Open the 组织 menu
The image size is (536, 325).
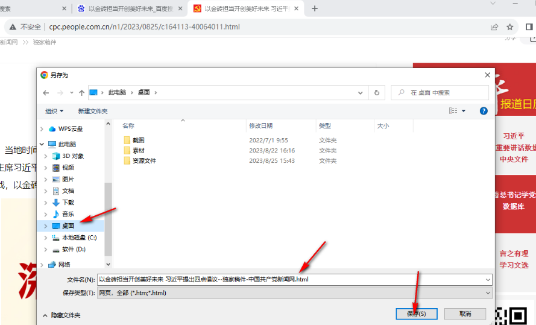pos(54,111)
